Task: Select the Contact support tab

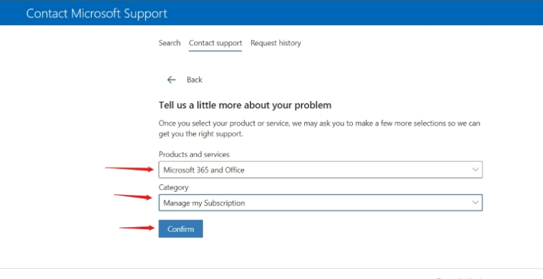Action: click(215, 43)
